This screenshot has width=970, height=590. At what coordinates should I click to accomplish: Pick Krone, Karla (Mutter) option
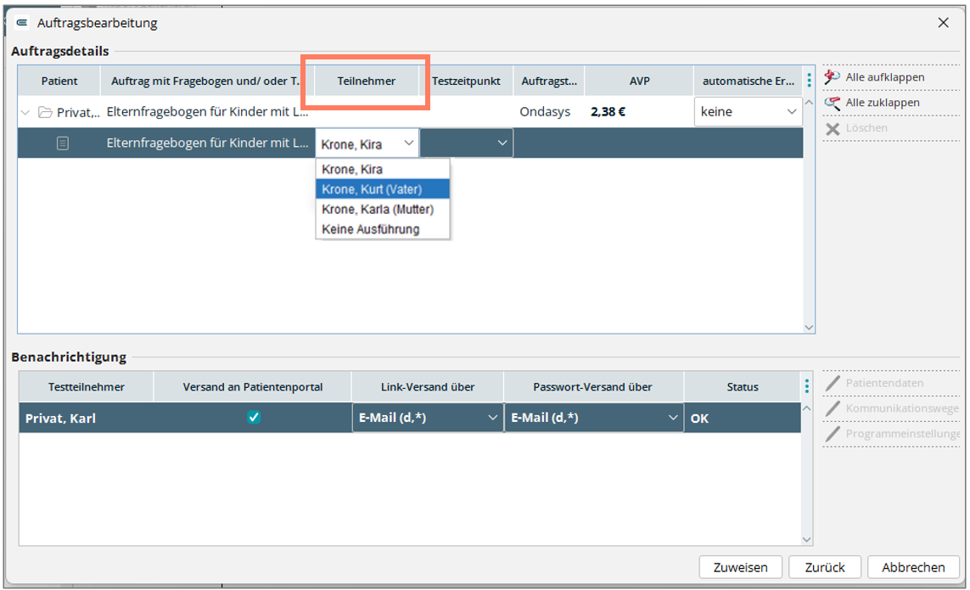pos(382,209)
